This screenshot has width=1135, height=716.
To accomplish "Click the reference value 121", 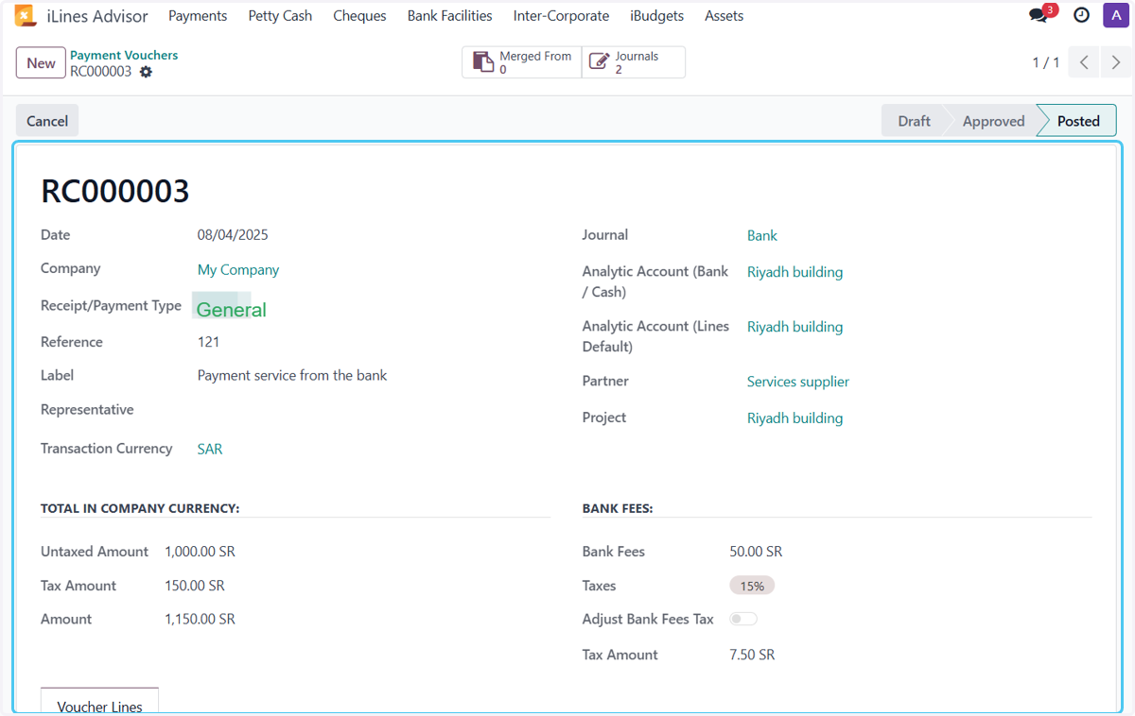I will click(x=209, y=342).
